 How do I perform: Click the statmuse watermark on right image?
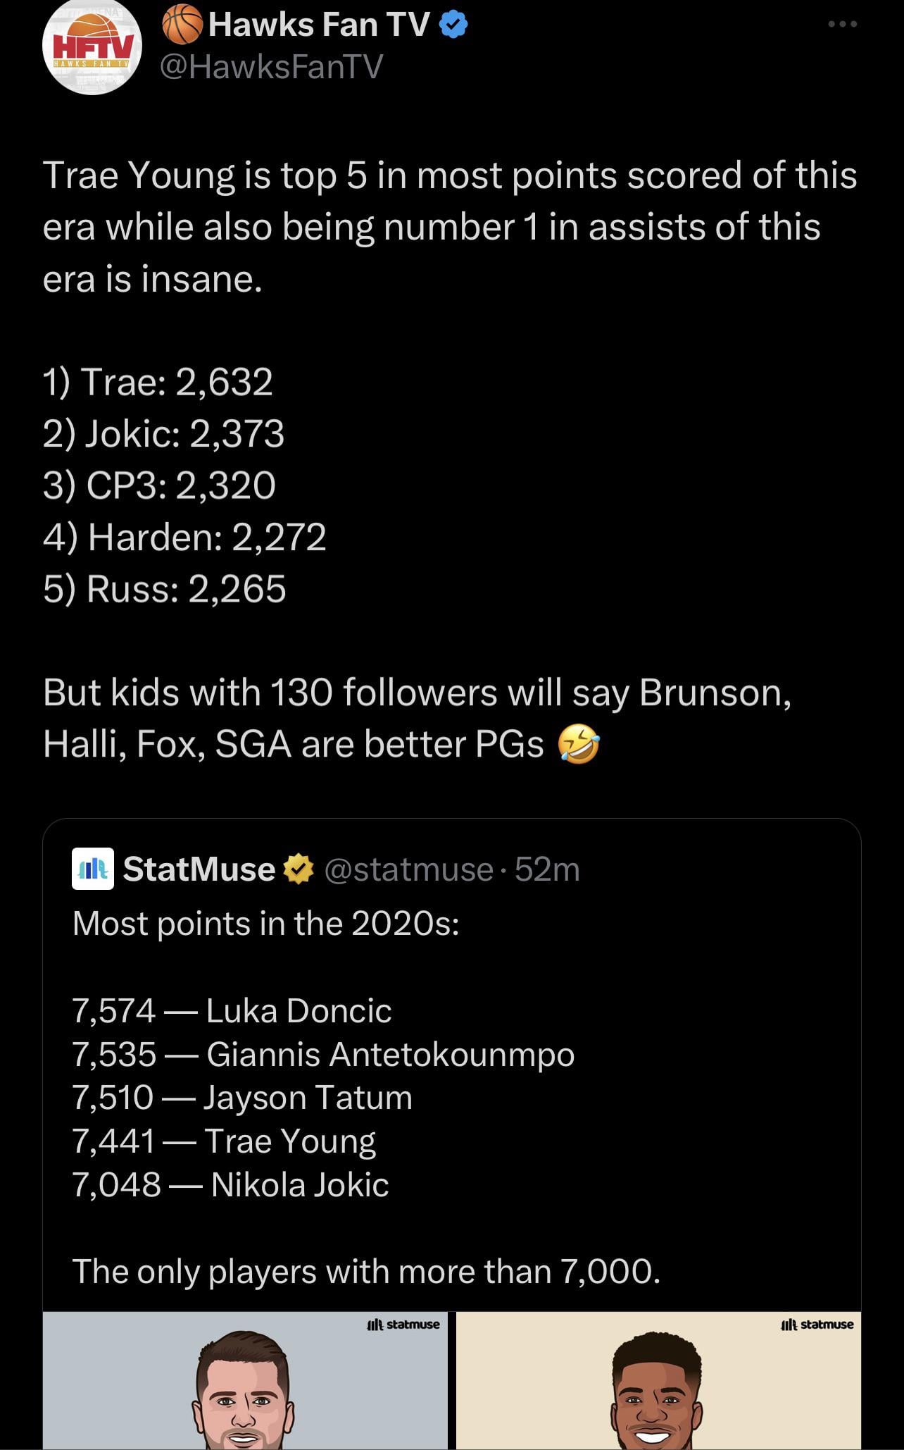[817, 1325]
